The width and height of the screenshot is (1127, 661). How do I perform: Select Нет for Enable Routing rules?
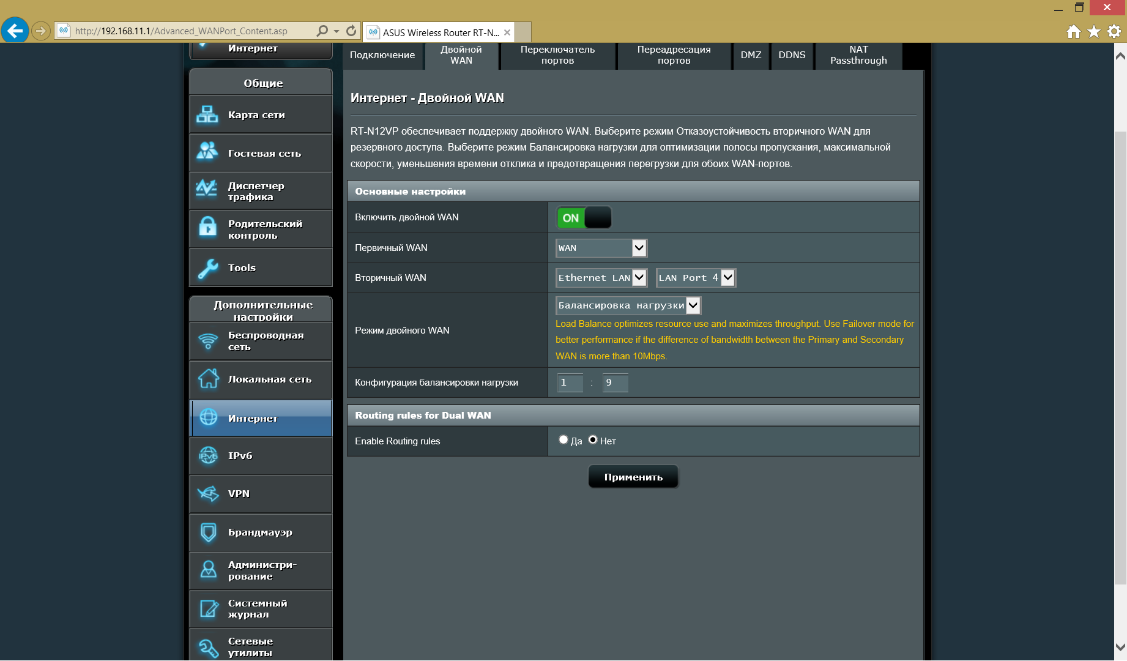tap(593, 439)
